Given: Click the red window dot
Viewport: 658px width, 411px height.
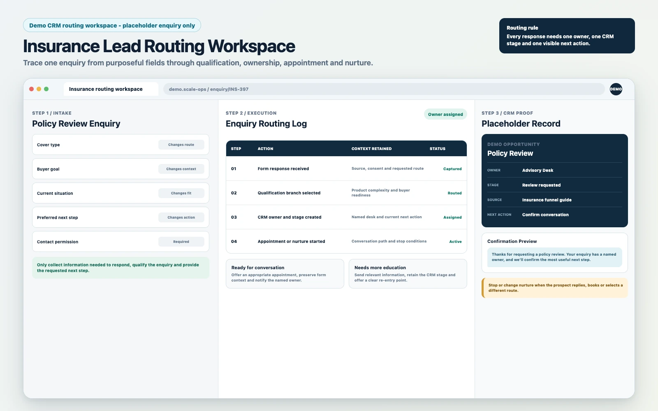Looking at the screenshot, I should pyautogui.click(x=32, y=89).
